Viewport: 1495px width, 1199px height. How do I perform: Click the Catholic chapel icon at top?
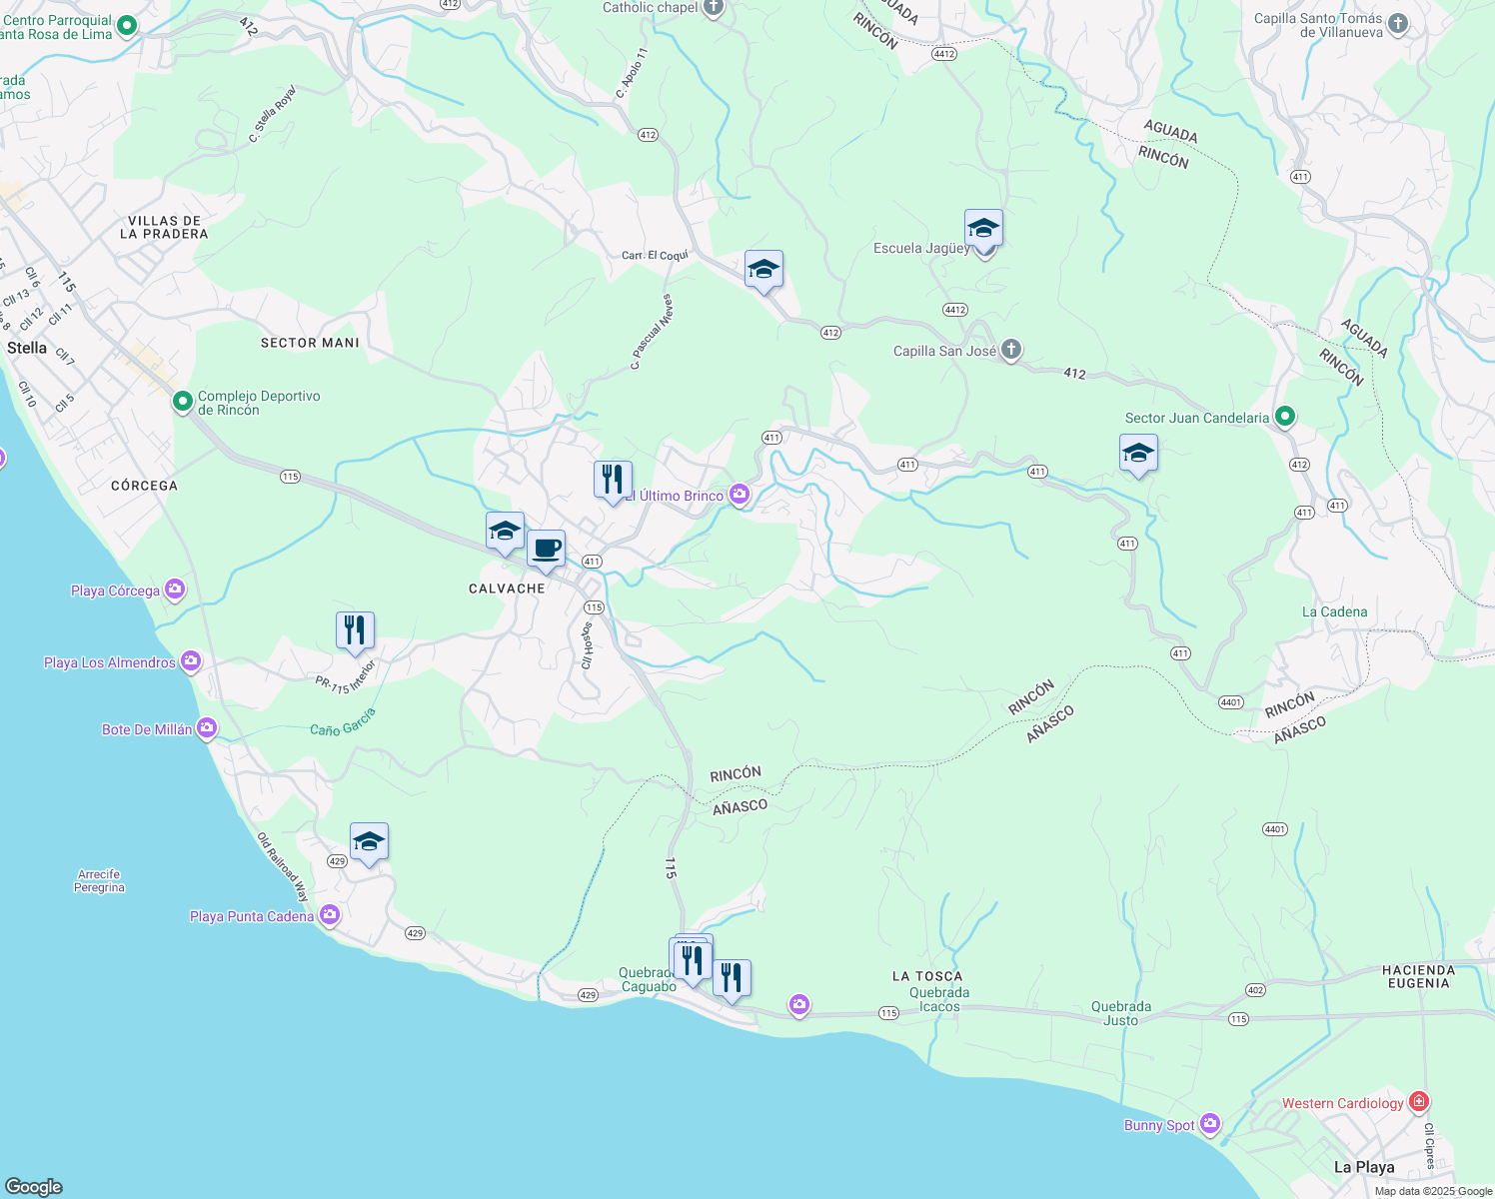coord(713,7)
